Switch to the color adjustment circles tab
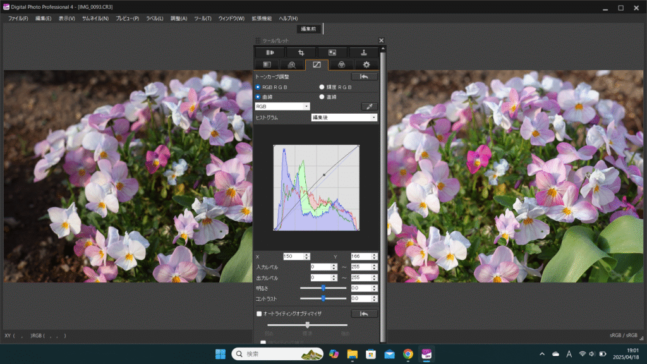Screen dimensions: 647x364 click(341, 65)
